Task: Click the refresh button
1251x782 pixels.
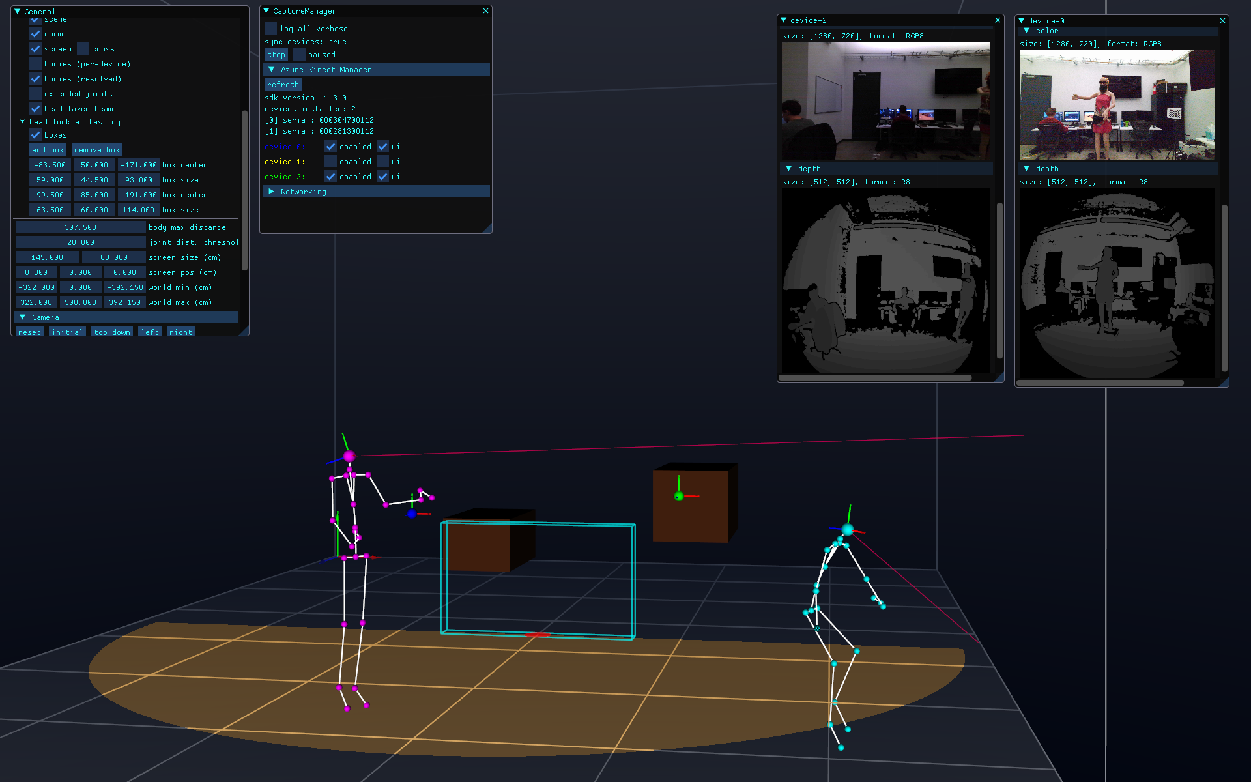Action: tap(283, 85)
